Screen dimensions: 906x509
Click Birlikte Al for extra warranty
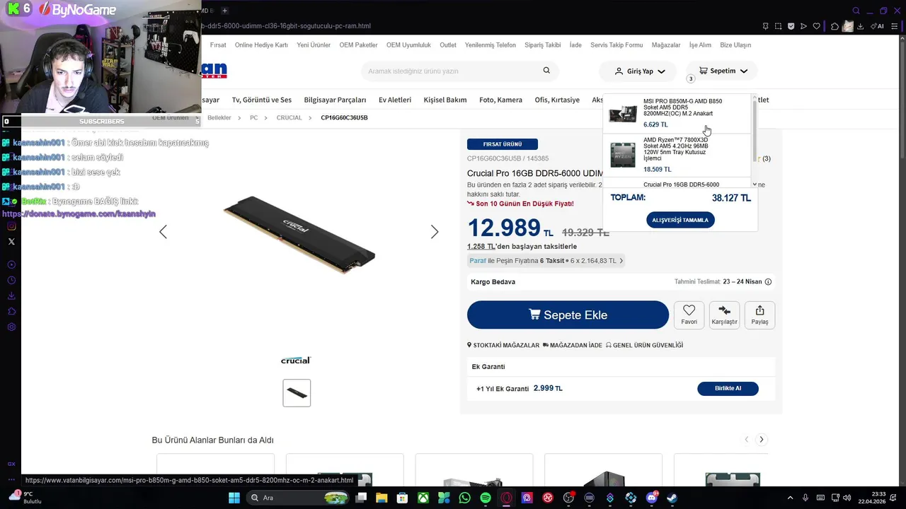(x=728, y=388)
